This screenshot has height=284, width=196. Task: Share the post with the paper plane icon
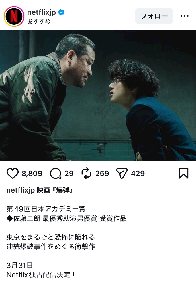[122, 173]
